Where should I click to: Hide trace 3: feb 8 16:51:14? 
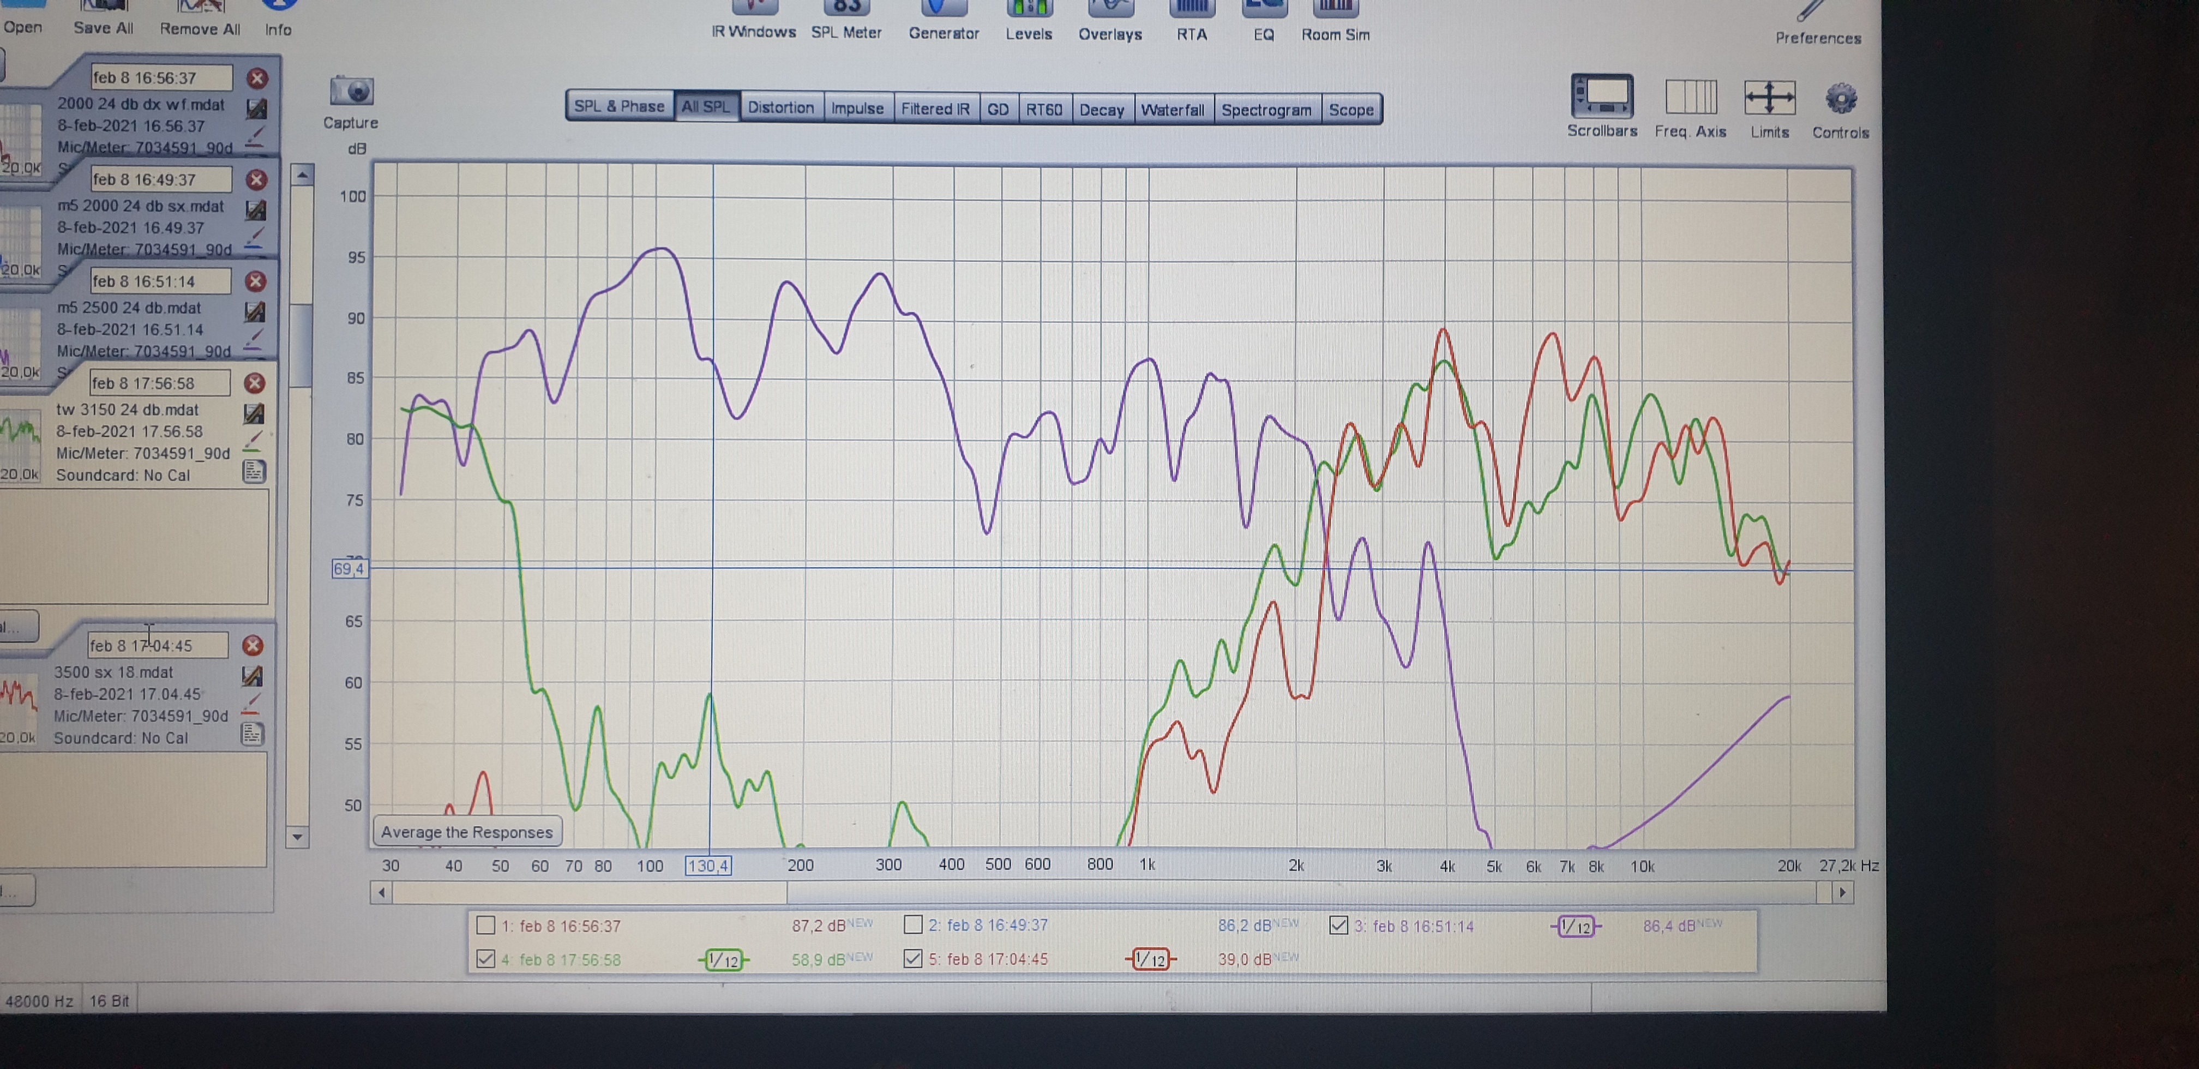click(x=1338, y=924)
